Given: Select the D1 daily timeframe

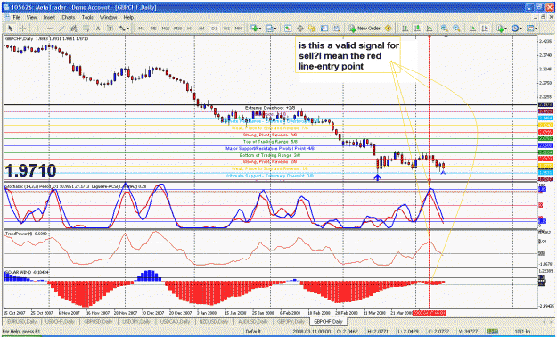Looking at the screenshot, I should [214, 29].
